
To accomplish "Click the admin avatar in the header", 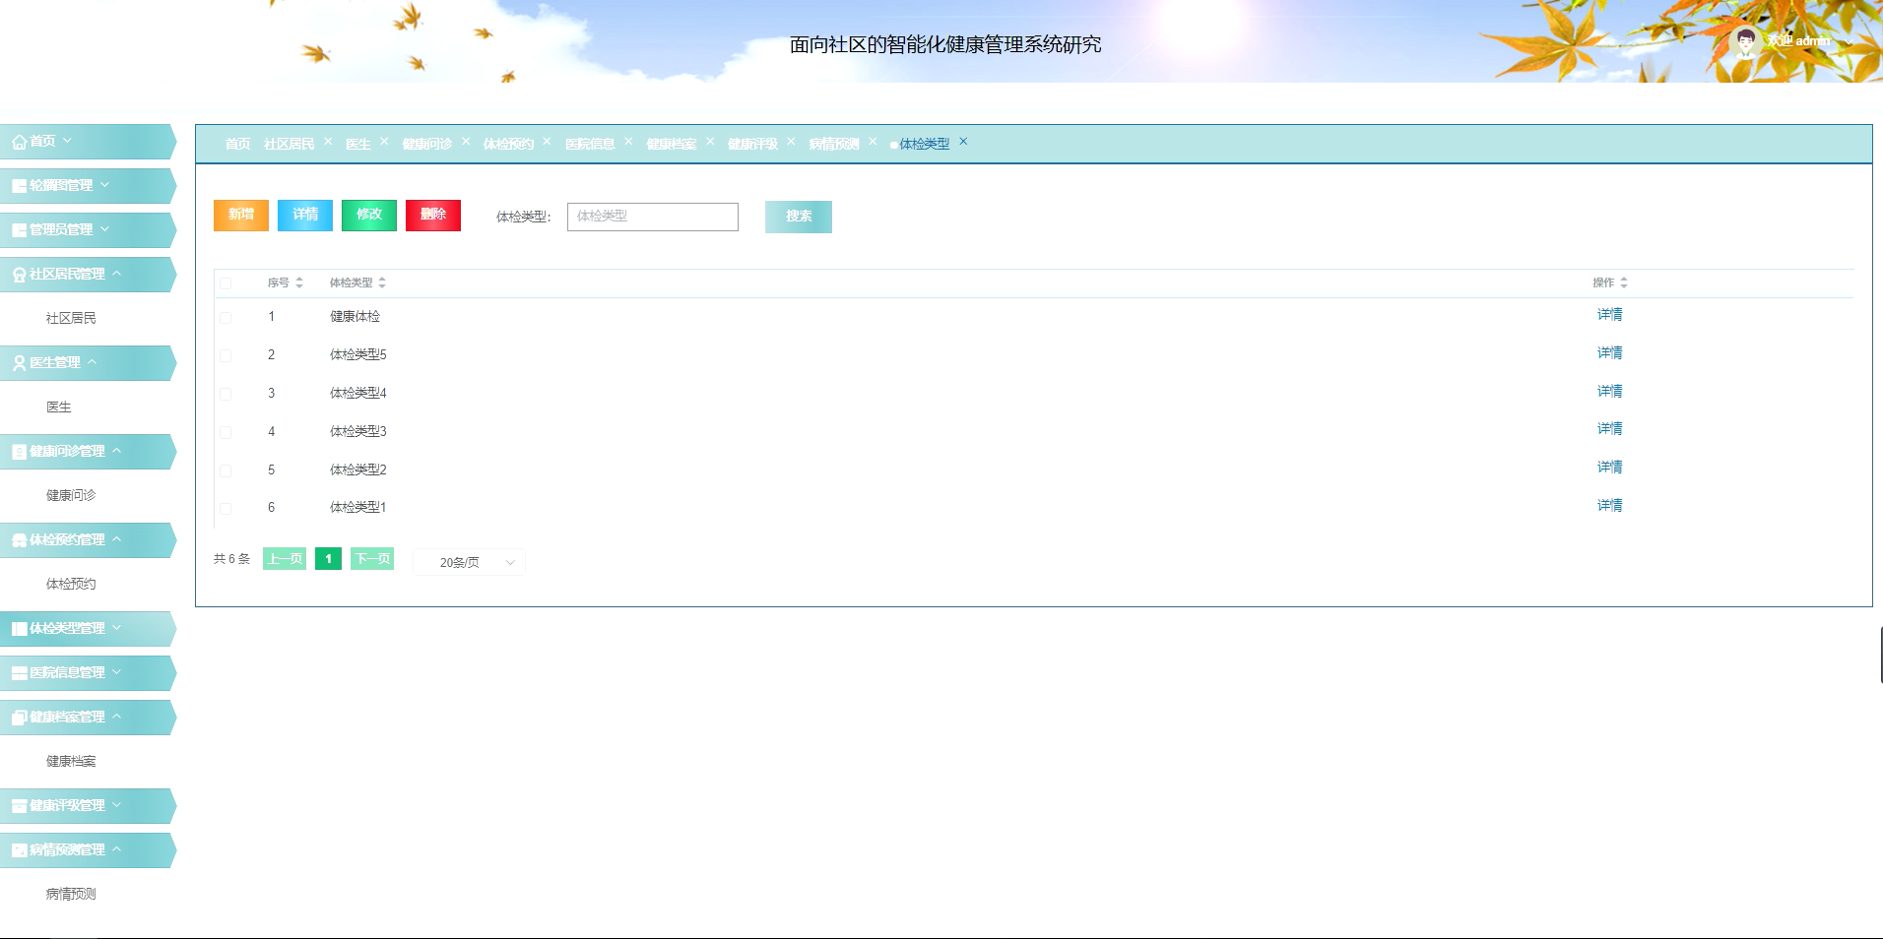I will point(1745,40).
